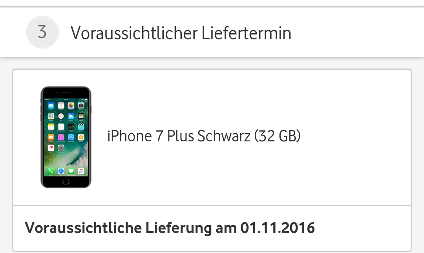Click the Weather app icon on the phone

click(x=71, y=116)
